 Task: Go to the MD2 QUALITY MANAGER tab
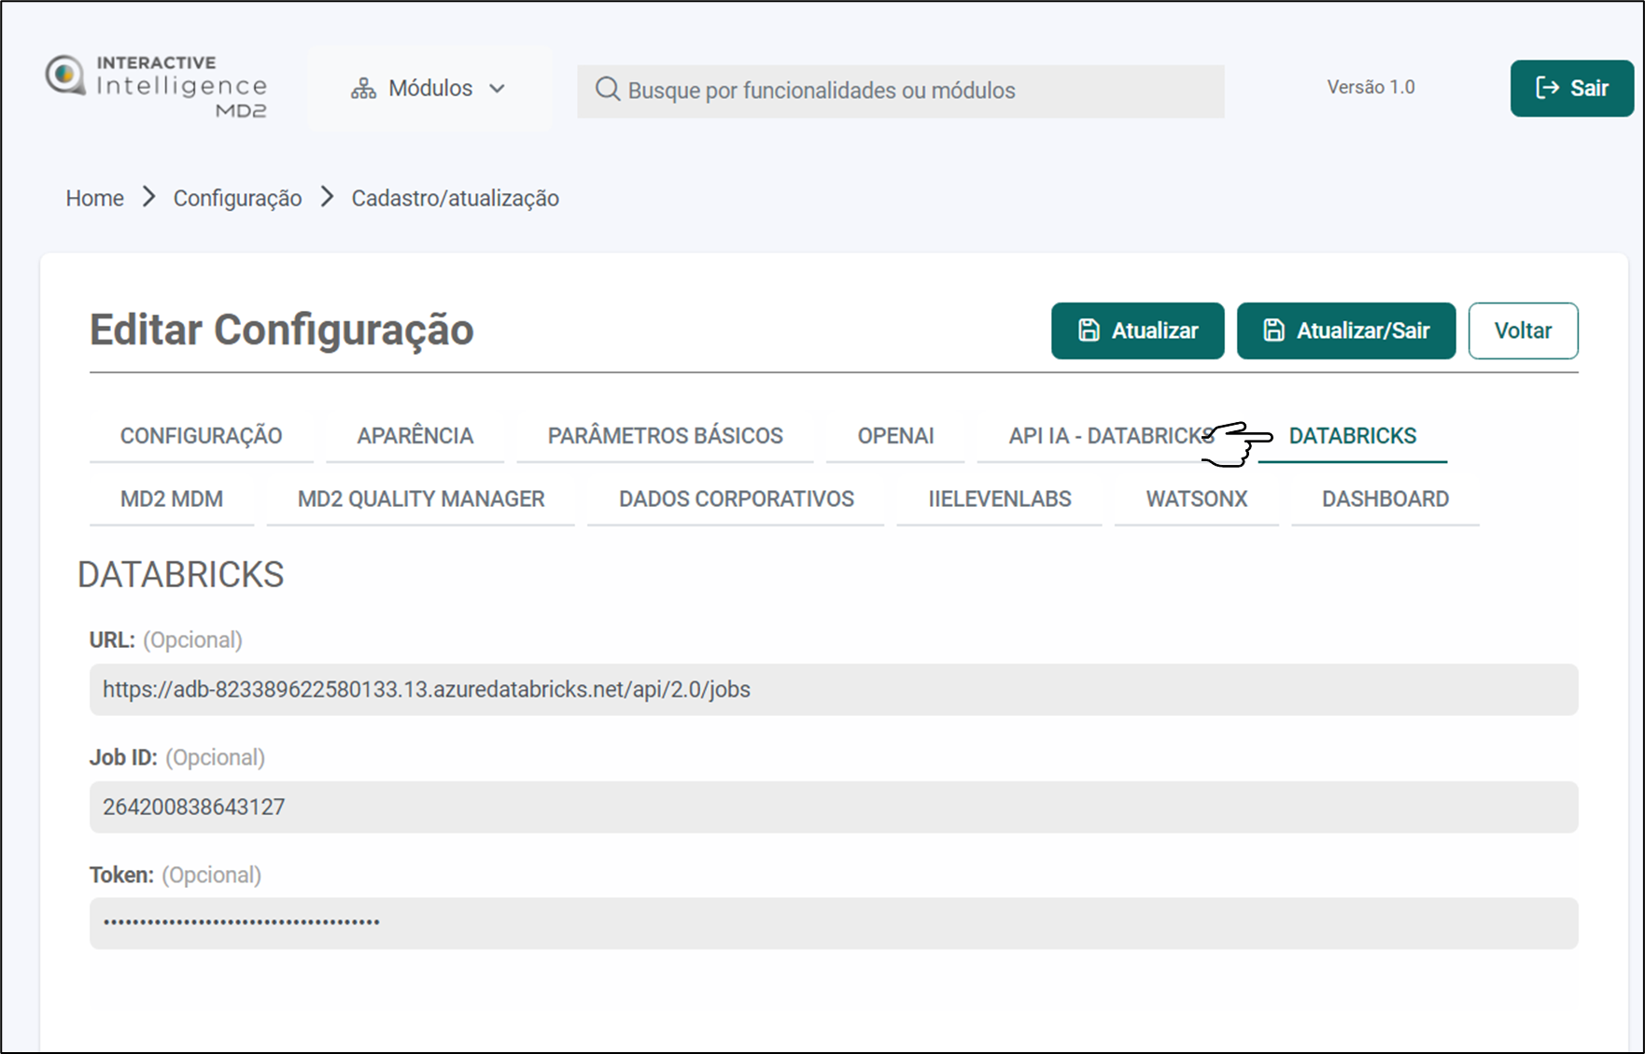(420, 499)
